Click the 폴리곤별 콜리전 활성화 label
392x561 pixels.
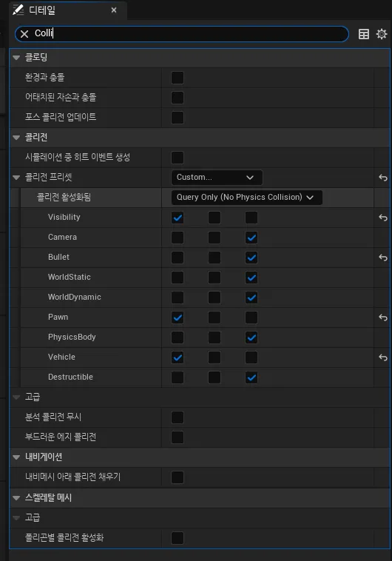(64, 537)
